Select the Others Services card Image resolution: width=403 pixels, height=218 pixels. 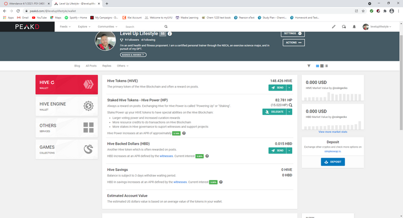point(67,128)
